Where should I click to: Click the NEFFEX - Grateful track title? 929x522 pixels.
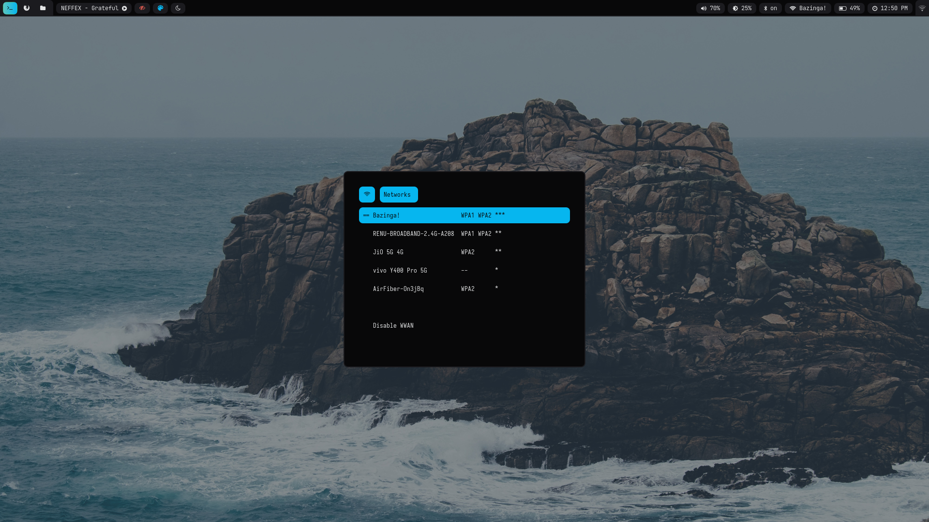point(90,8)
